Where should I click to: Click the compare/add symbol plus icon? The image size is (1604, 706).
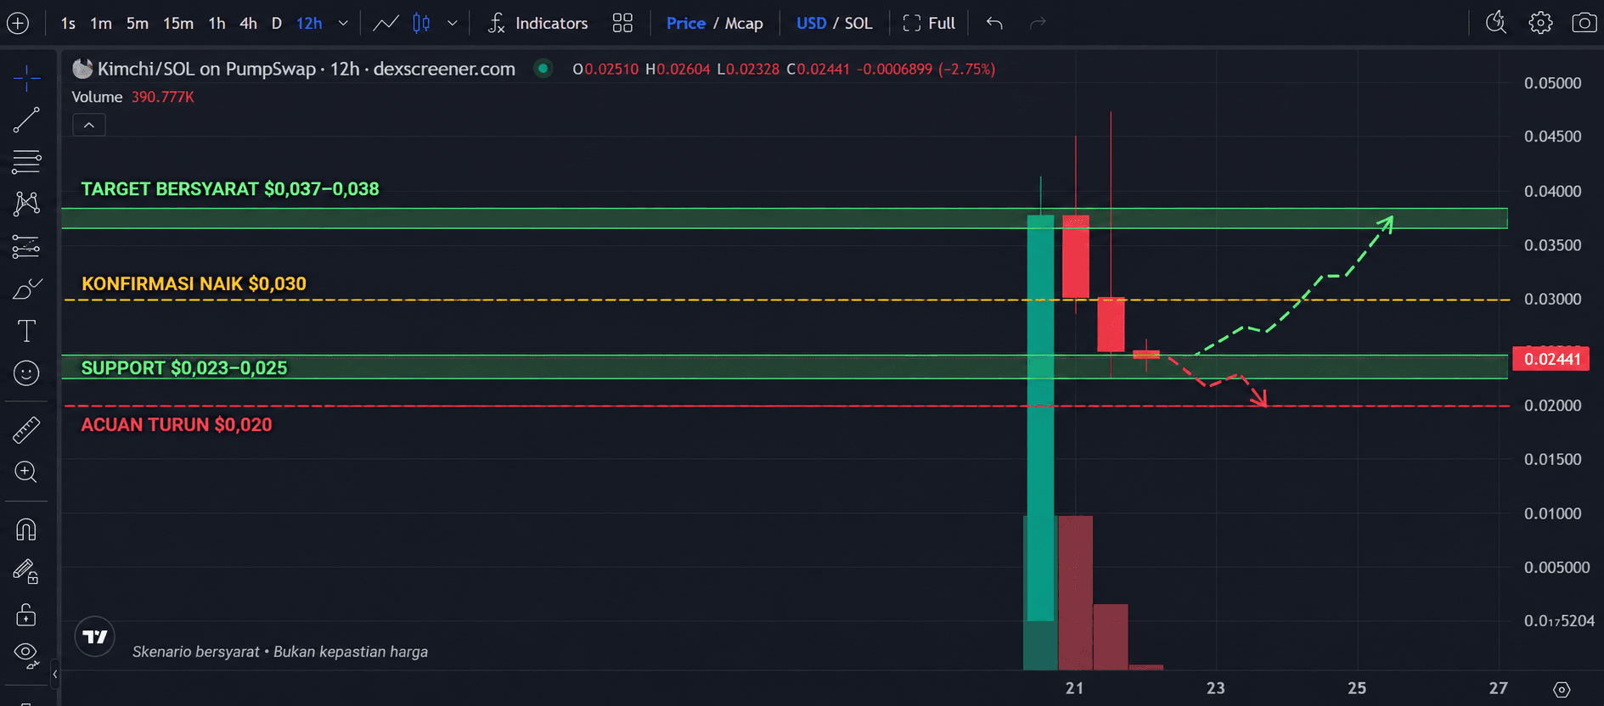(x=18, y=23)
